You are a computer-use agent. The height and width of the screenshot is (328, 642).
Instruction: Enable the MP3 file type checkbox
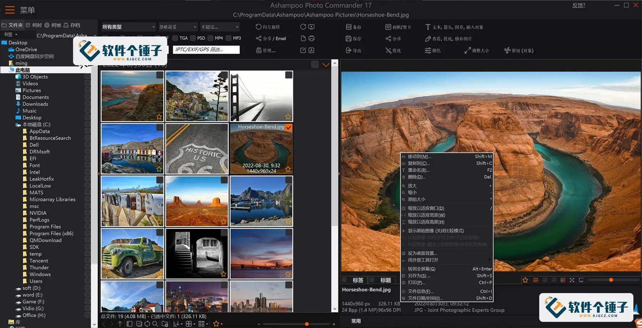point(229,38)
